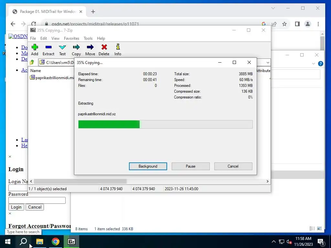This screenshot has height=248, width=331.
Task: Click the network tray icon
Action: 282,242
